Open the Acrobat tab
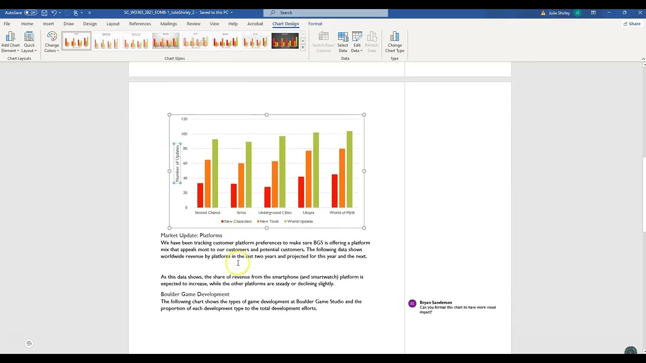The image size is (646, 363). (x=255, y=24)
